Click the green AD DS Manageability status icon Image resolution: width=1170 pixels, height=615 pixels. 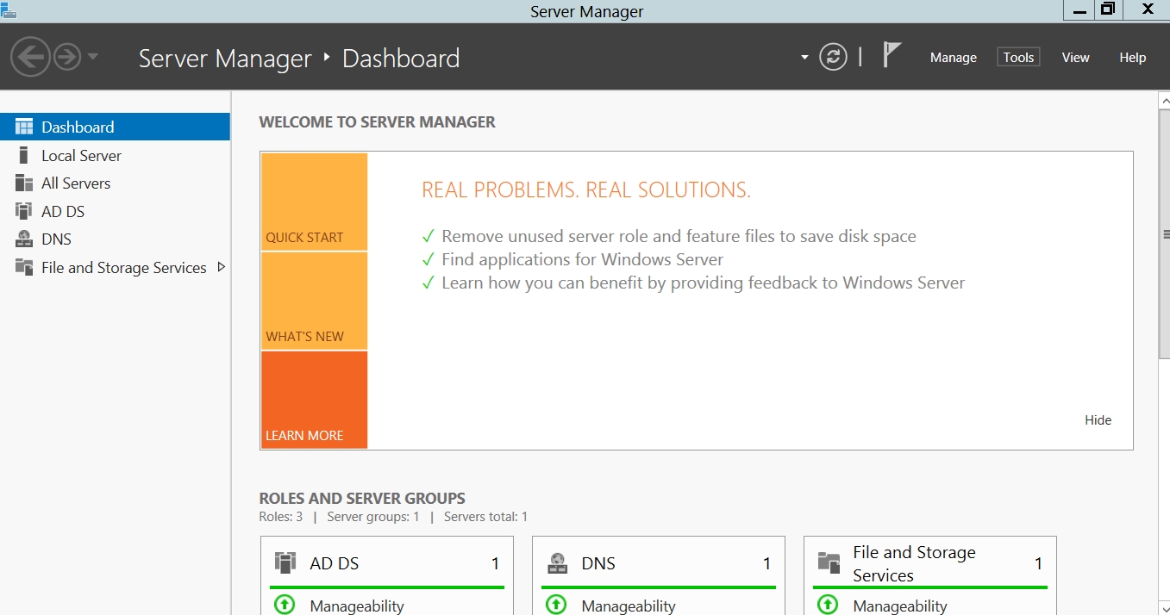[285, 605]
